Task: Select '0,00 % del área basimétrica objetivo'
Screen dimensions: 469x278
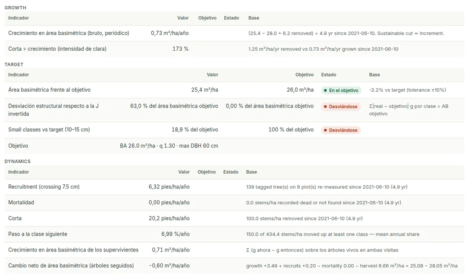Action: pos(270,106)
